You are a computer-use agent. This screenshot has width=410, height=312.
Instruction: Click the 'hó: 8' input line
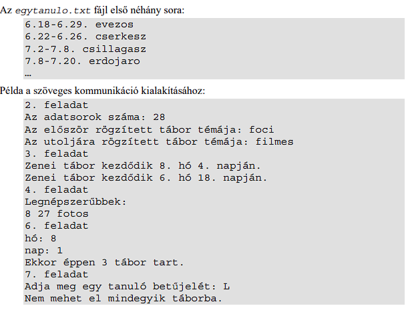click(x=41, y=239)
